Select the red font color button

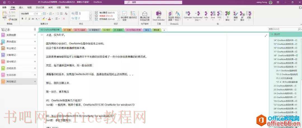click(x=49, y=19)
